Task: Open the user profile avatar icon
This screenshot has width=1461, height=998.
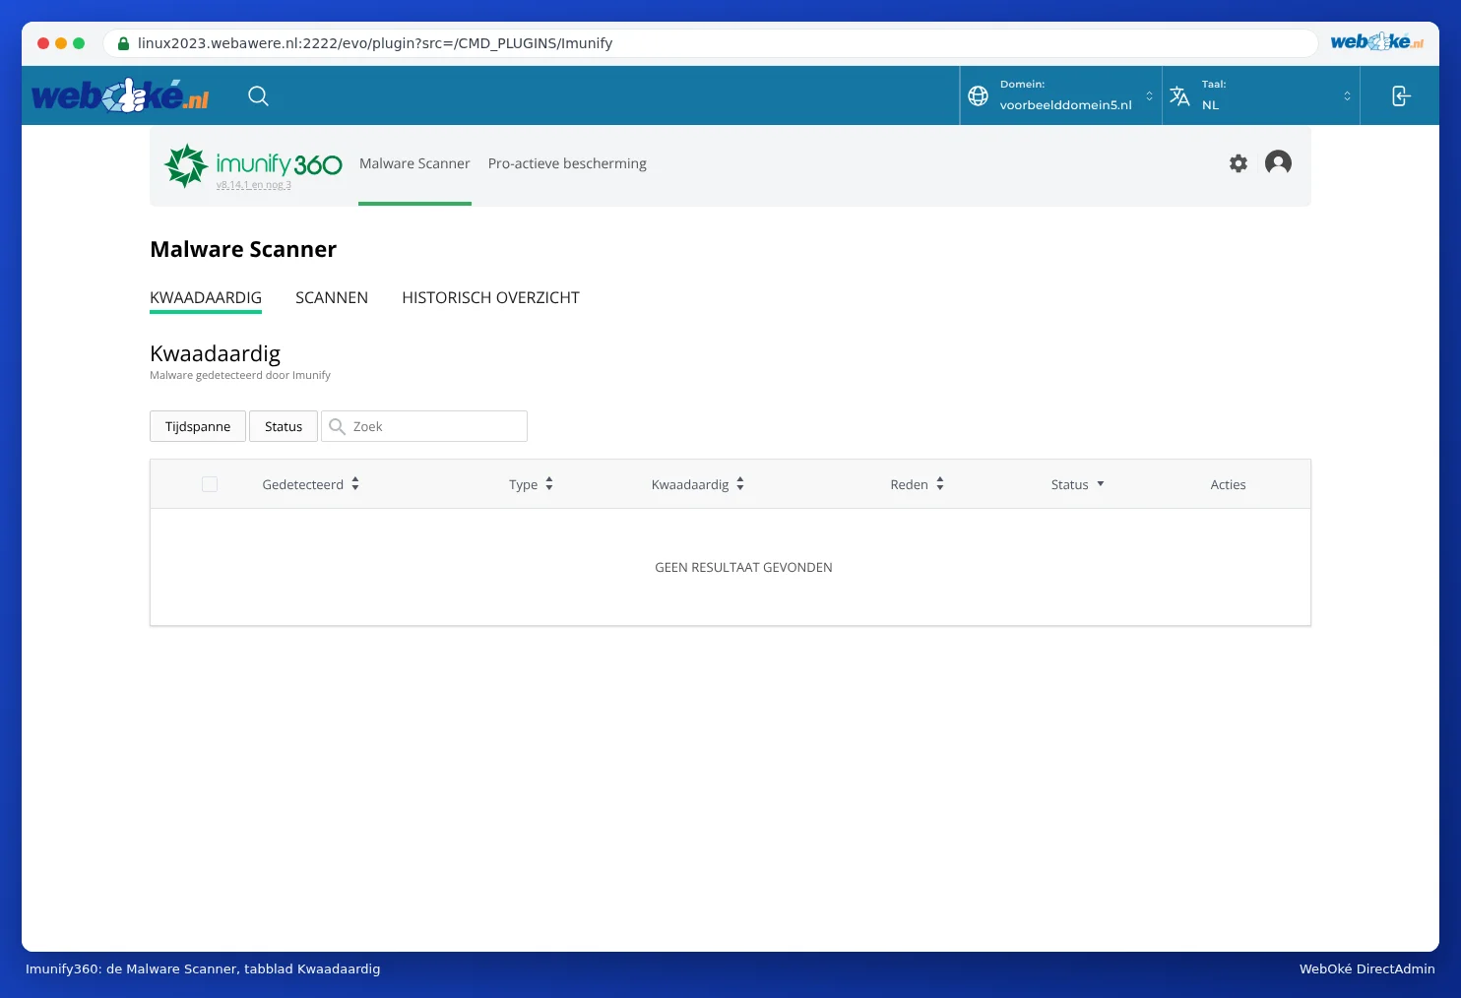Action: 1278,162
